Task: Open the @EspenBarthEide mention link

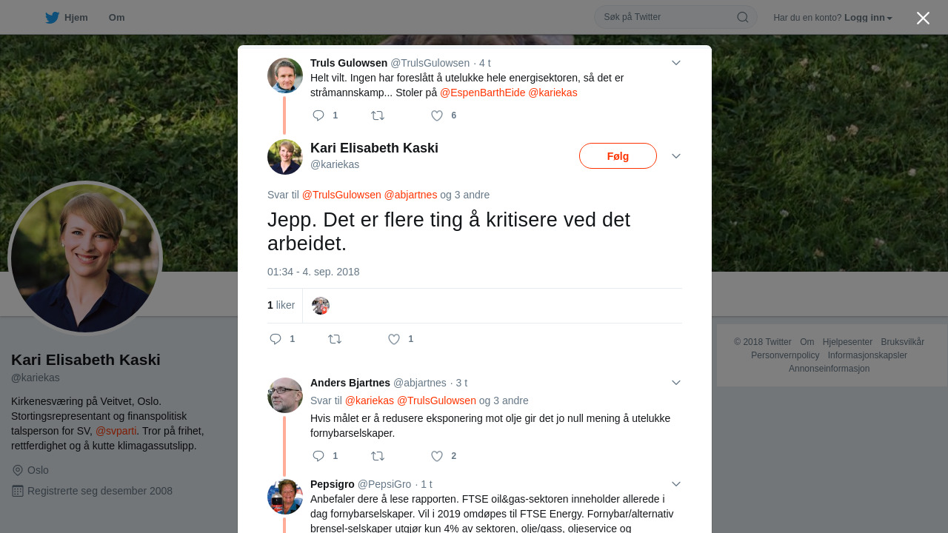Action: click(483, 93)
